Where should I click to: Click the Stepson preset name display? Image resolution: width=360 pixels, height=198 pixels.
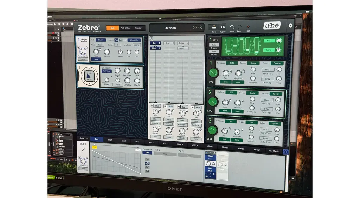pos(170,28)
